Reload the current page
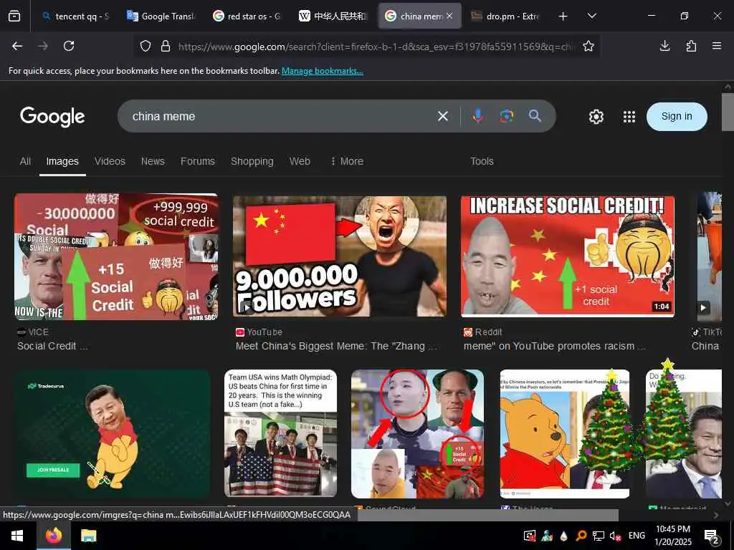This screenshot has width=734, height=550. 69,46
